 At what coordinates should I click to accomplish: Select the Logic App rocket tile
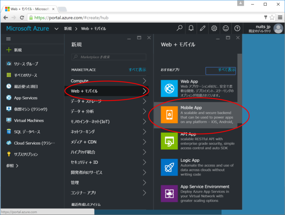pos(169,167)
